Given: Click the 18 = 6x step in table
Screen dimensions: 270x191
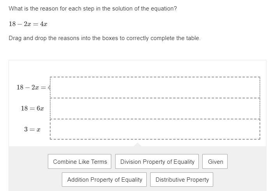Looking at the screenshot, I should coord(32,109).
